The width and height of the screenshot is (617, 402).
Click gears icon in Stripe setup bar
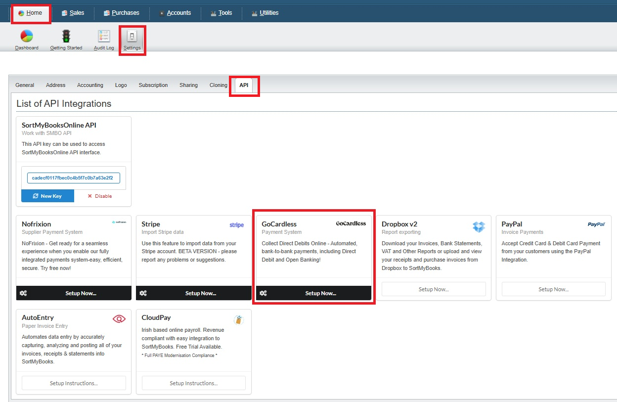pos(143,293)
